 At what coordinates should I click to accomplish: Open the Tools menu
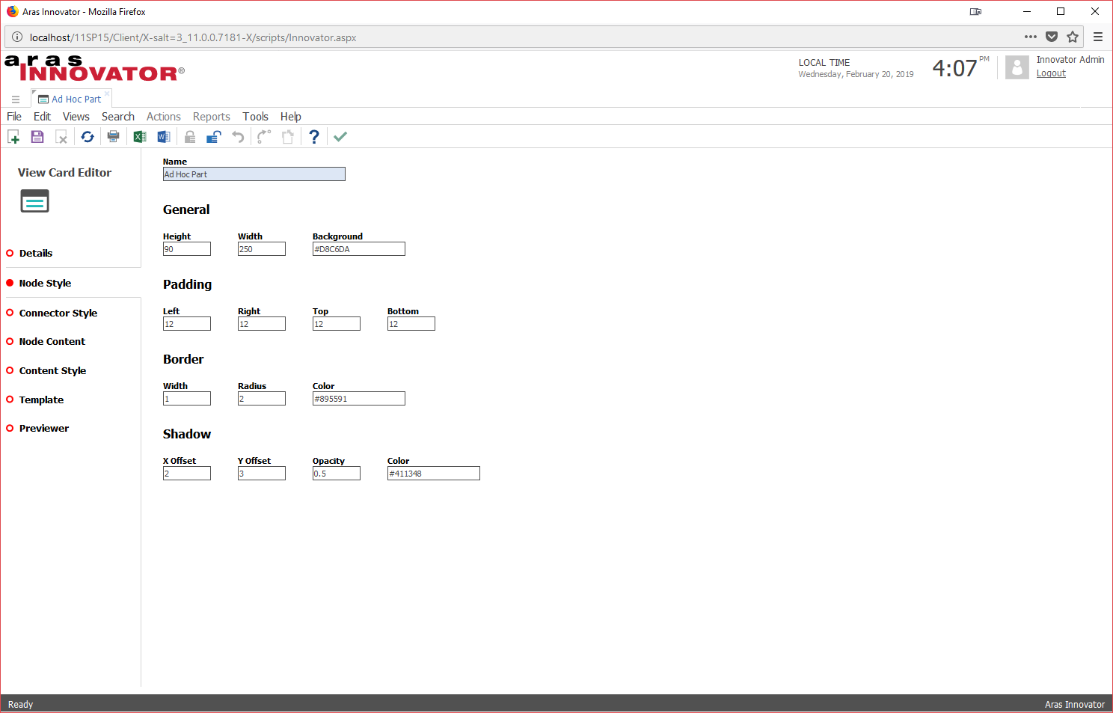[255, 117]
